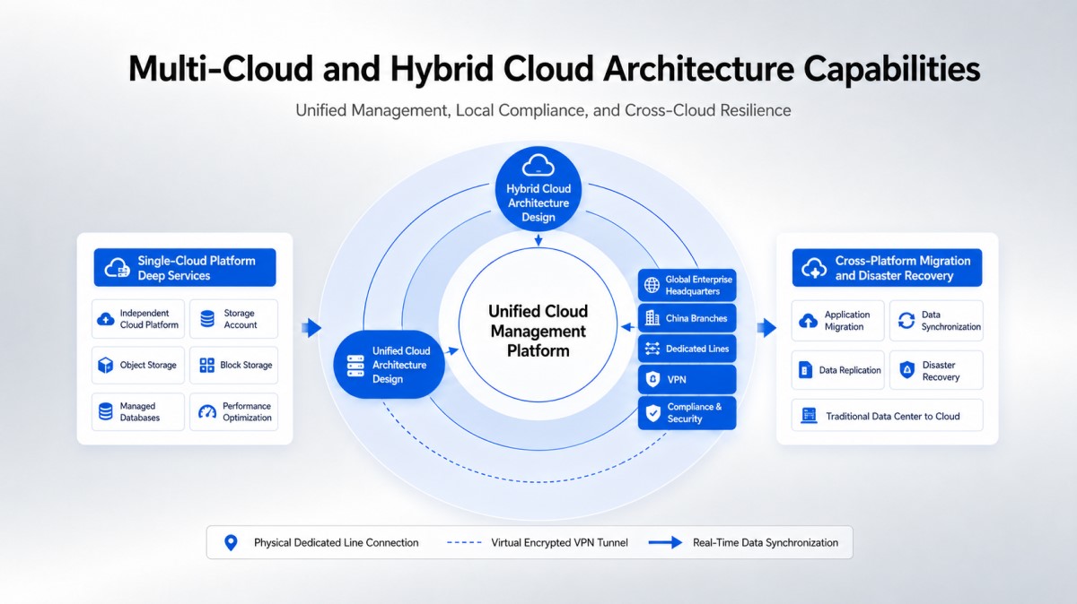This screenshot has width=1077, height=604.
Task: Select the Single-Cloud Platform Deep Services header
Action: pyautogui.click(x=185, y=267)
